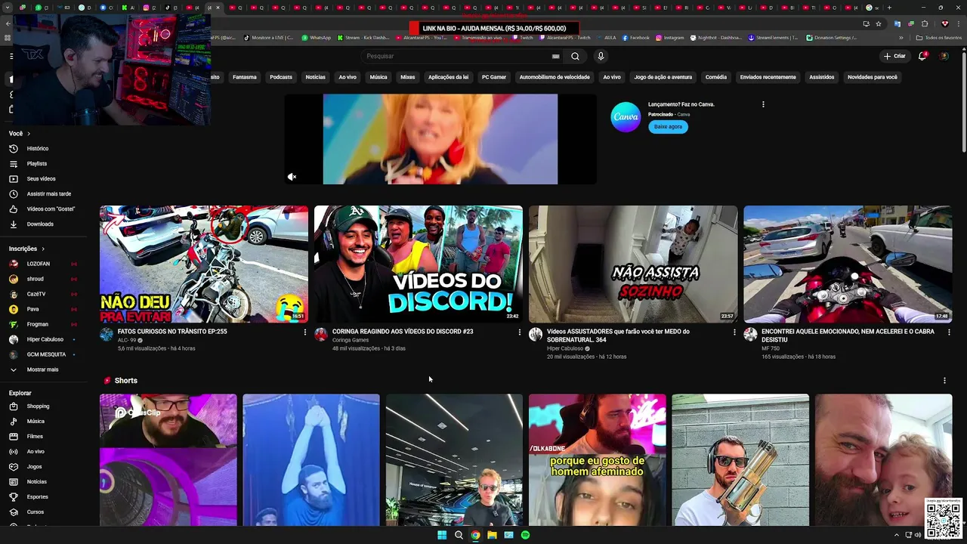Unmute the featured ad video
Viewport: 967px width, 544px height.
[x=292, y=177]
